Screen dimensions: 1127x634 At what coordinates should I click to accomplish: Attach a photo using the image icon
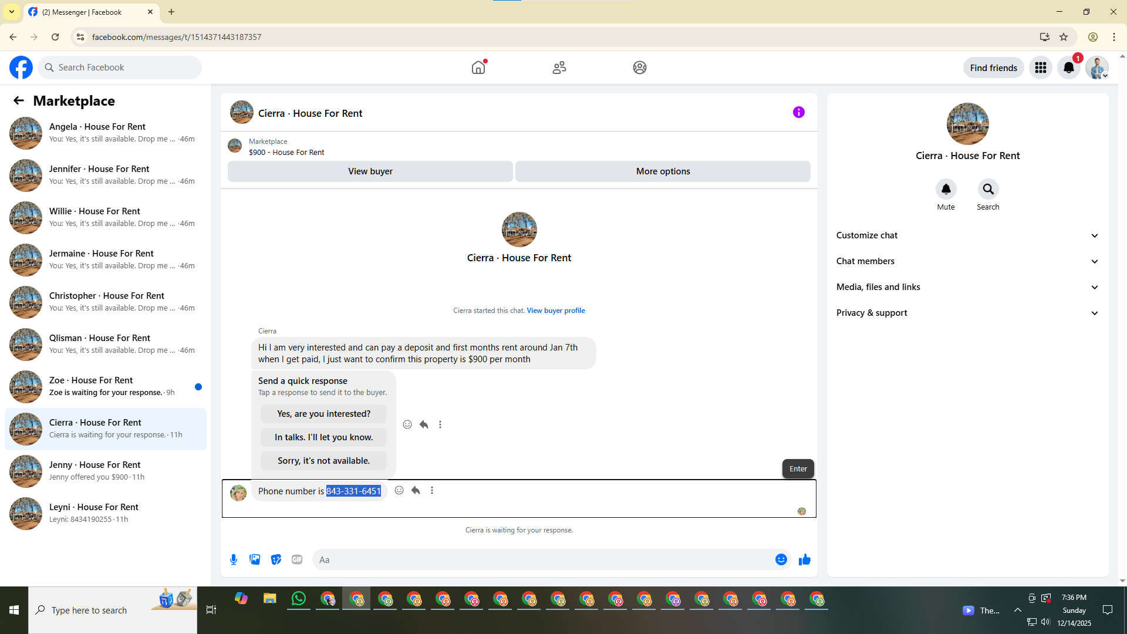(255, 559)
